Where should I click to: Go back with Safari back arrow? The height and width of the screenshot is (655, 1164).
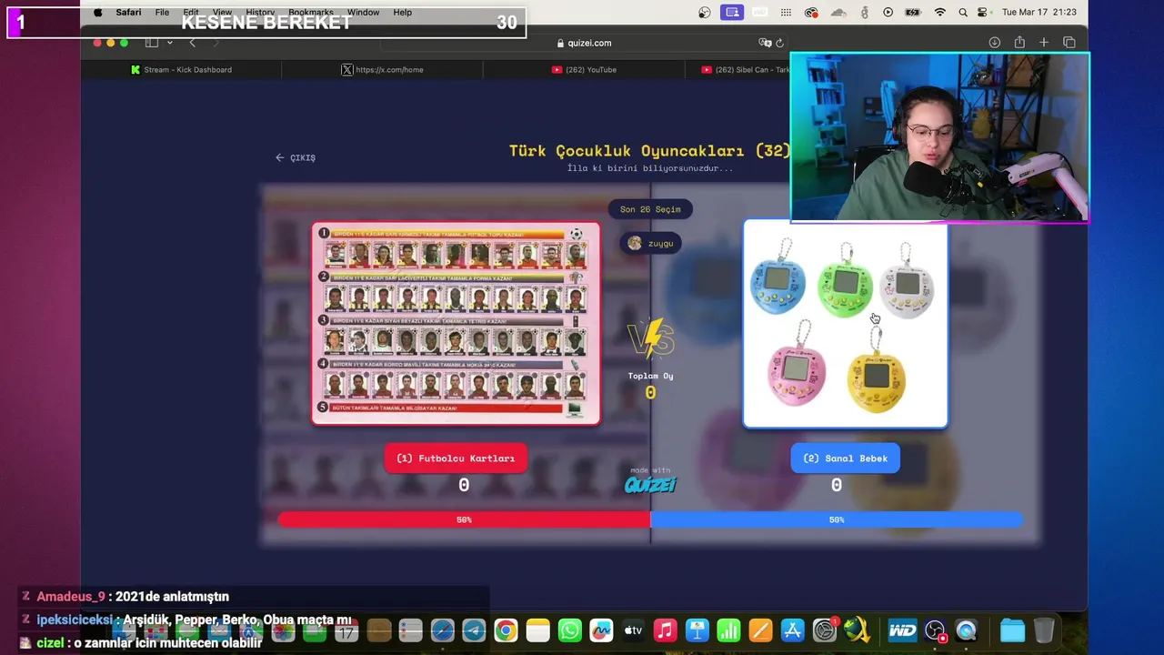click(192, 43)
